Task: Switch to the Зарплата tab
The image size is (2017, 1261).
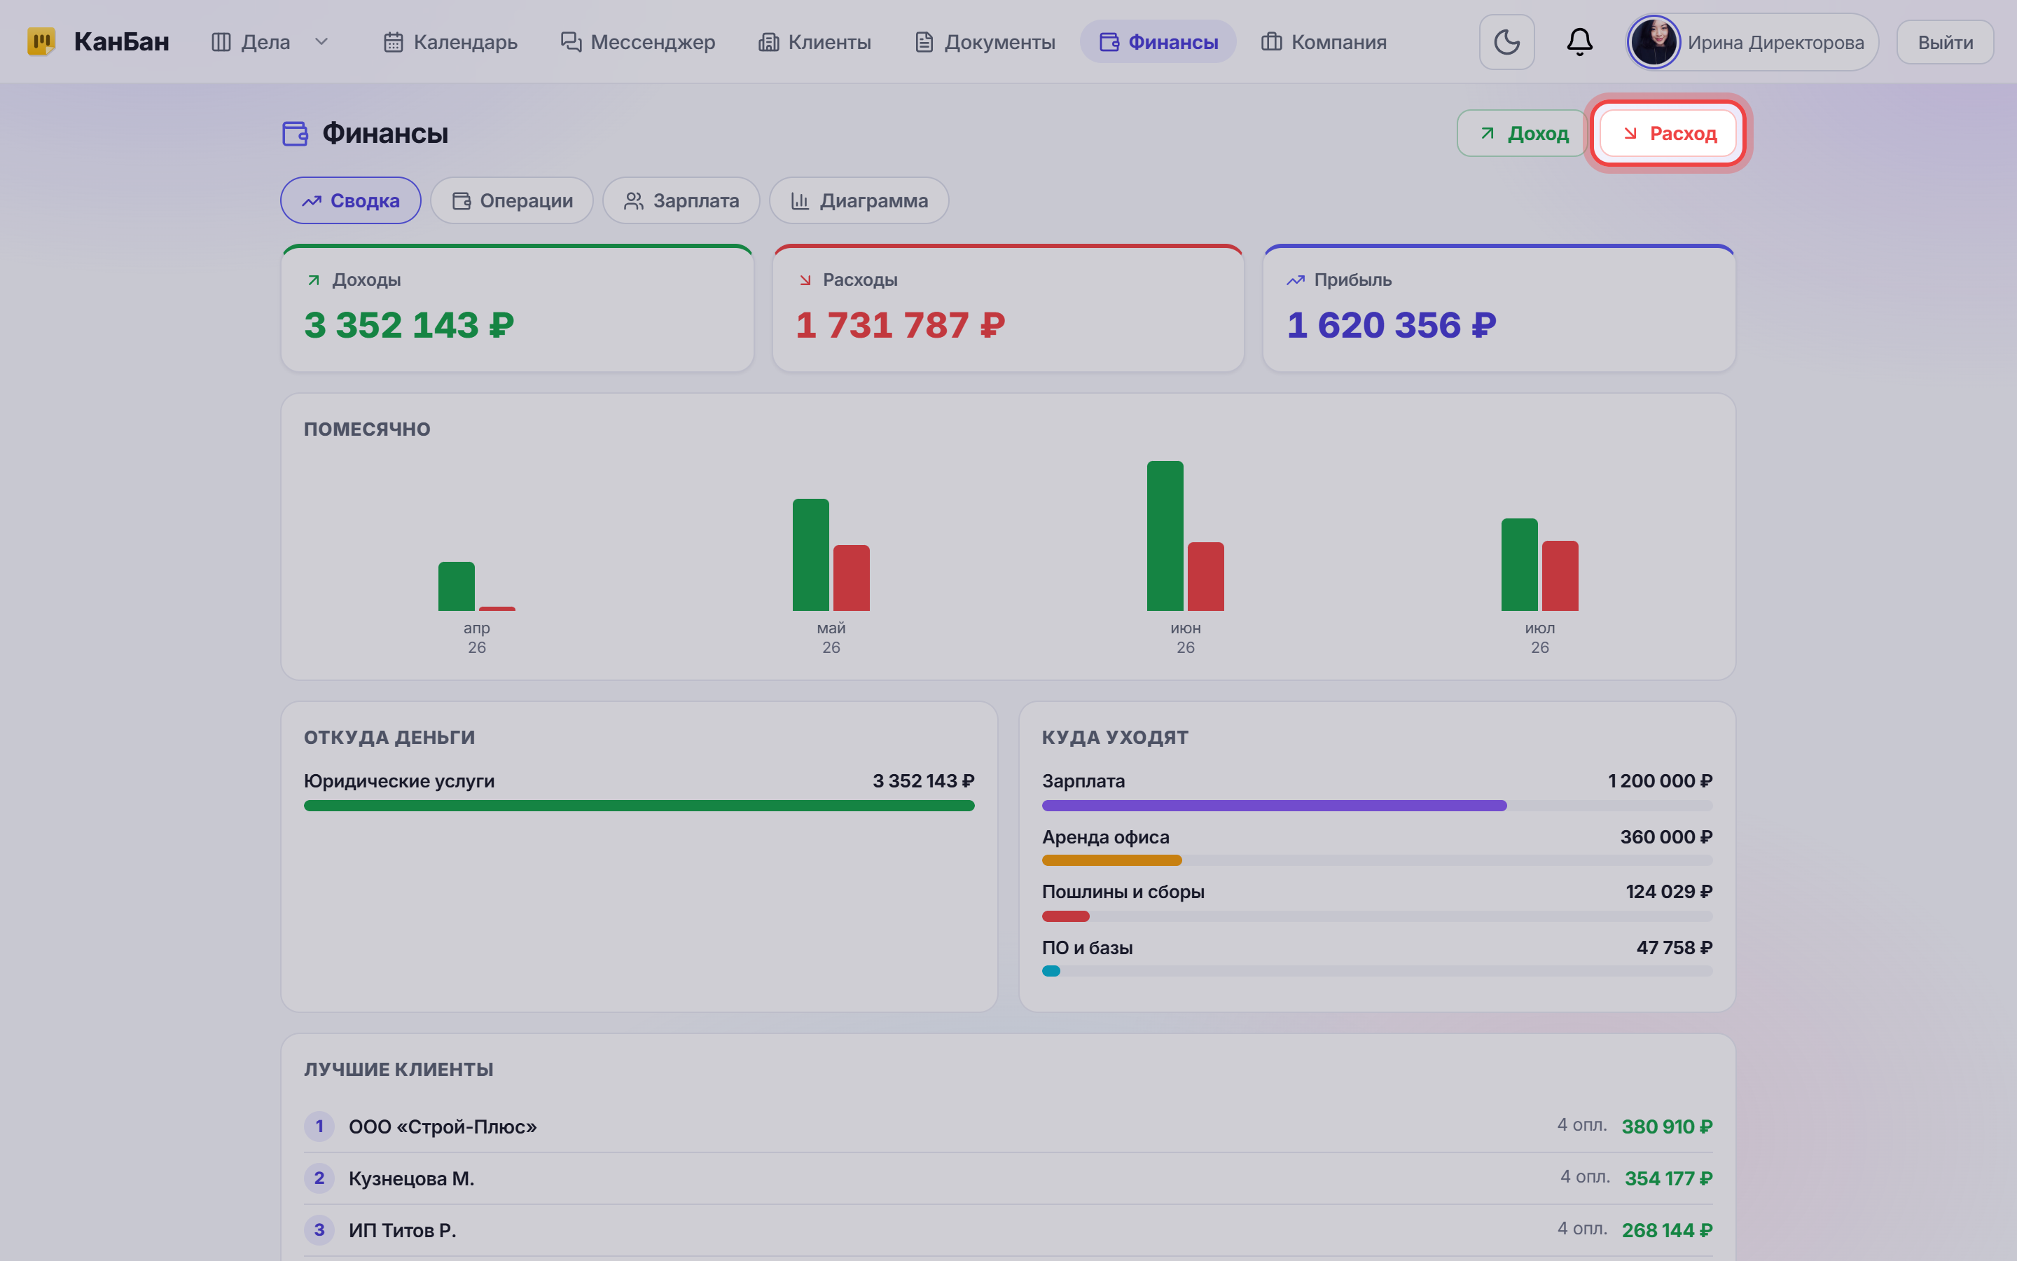Action: [681, 200]
